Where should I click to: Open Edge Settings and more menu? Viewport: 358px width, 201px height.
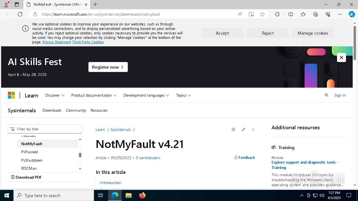pyautogui.click(x=340, y=14)
